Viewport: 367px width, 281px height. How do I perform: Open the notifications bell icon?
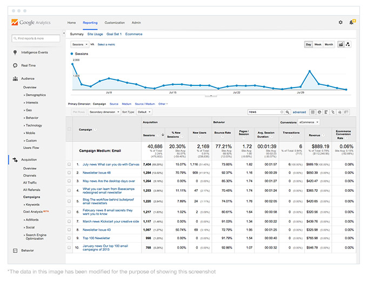tap(351, 22)
